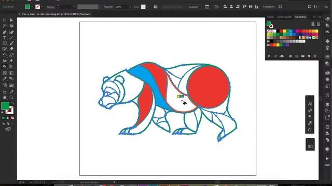Image resolution: width=332 pixels, height=186 pixels.
Task: Select the Hand tool
Action: (x=5, y=98)
